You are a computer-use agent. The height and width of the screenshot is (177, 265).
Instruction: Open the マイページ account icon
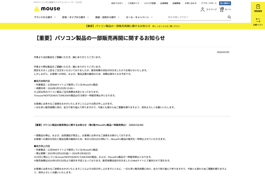point(202,9)
